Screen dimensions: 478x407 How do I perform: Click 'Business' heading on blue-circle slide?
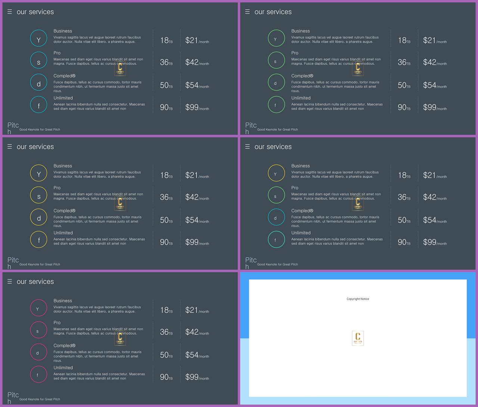pyautogui.click(x=63, y=31)
